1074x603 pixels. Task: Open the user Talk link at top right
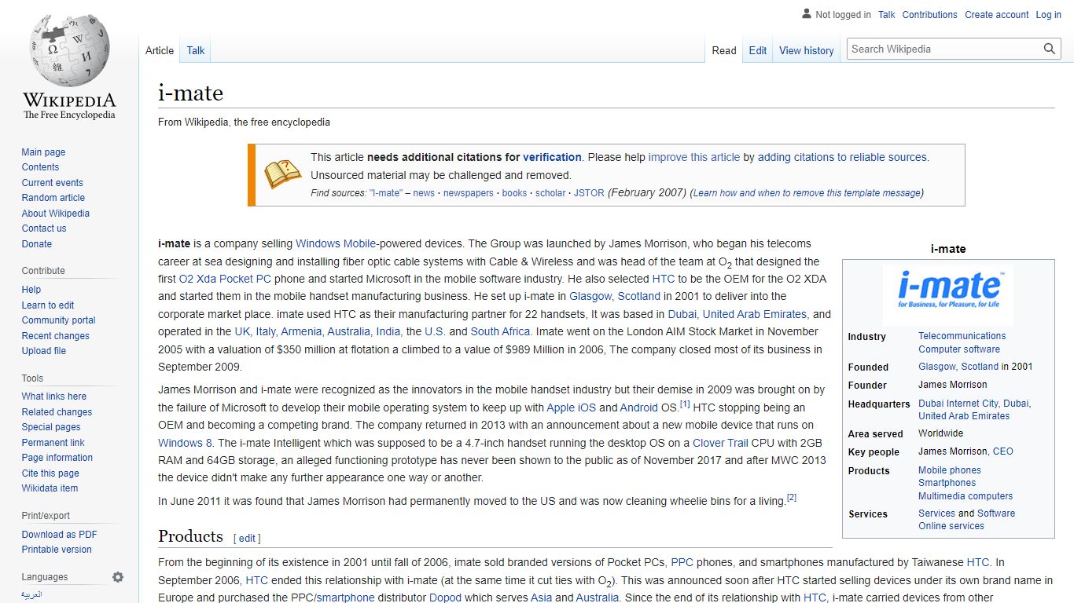887,15
